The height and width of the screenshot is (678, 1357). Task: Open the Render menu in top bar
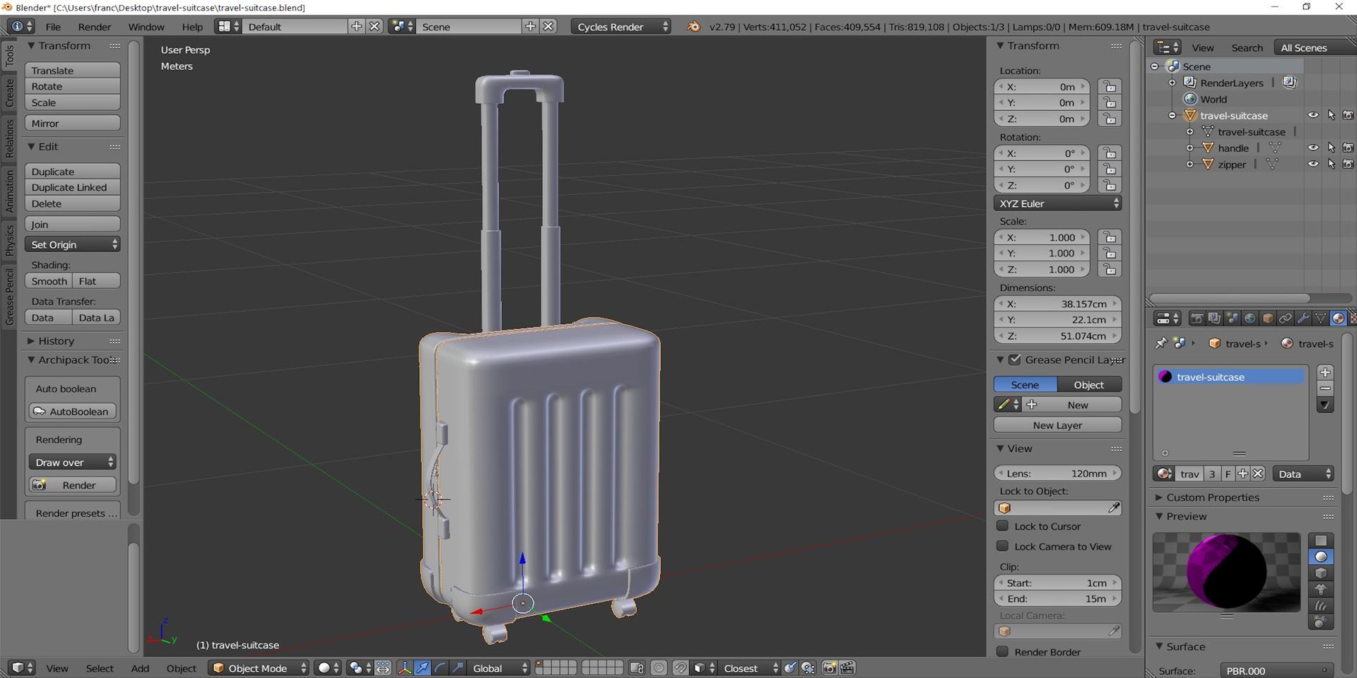coord(95,27)
